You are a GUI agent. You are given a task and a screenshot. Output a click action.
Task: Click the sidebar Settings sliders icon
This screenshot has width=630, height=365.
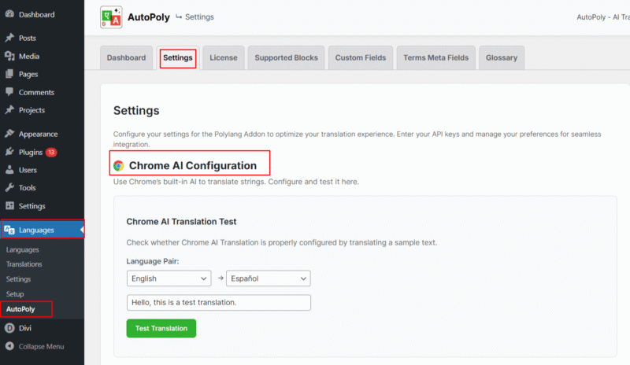point(9,205)
